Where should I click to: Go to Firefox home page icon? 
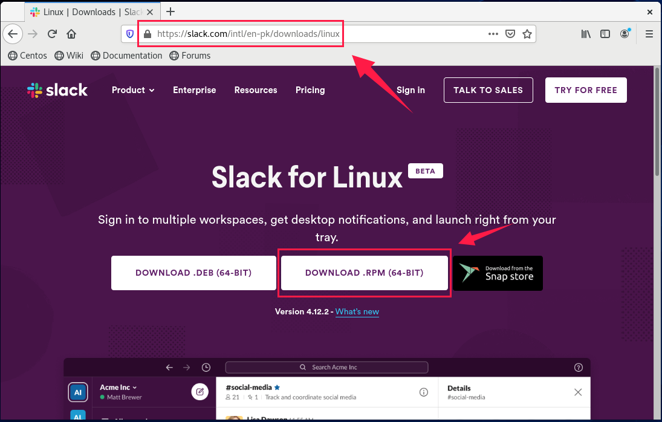click(x=71, y=34)
